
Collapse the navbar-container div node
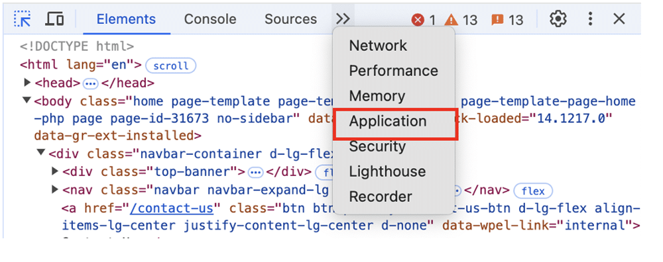41,152
